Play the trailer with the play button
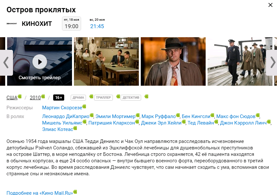Image resolution: width=277 pixels, height=195 pixels. click(x=40, y=61)
